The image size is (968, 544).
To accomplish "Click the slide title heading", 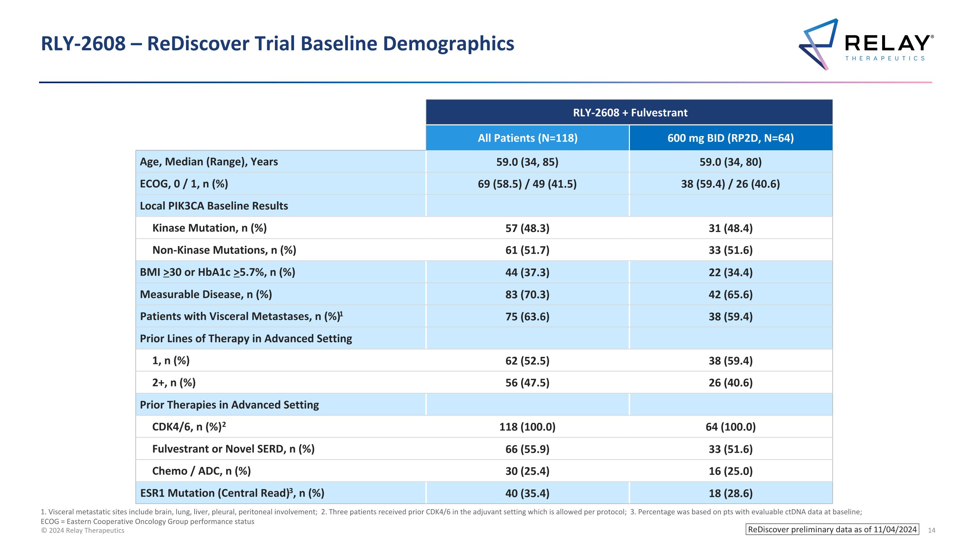I will [x=277, y=44].
